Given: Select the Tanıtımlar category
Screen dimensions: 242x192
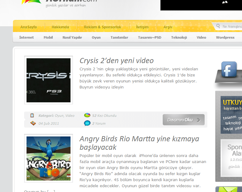Looking at the screenshot, I should point(119,37).
